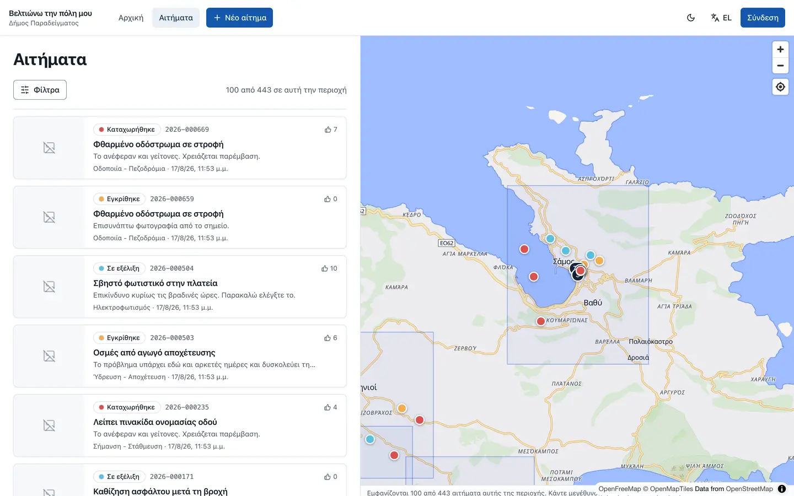The height and width of the screenshot is (496, 794).
Task: Upvote request 2026-000503 with thumbs-up
Action: tap(331, 338)
